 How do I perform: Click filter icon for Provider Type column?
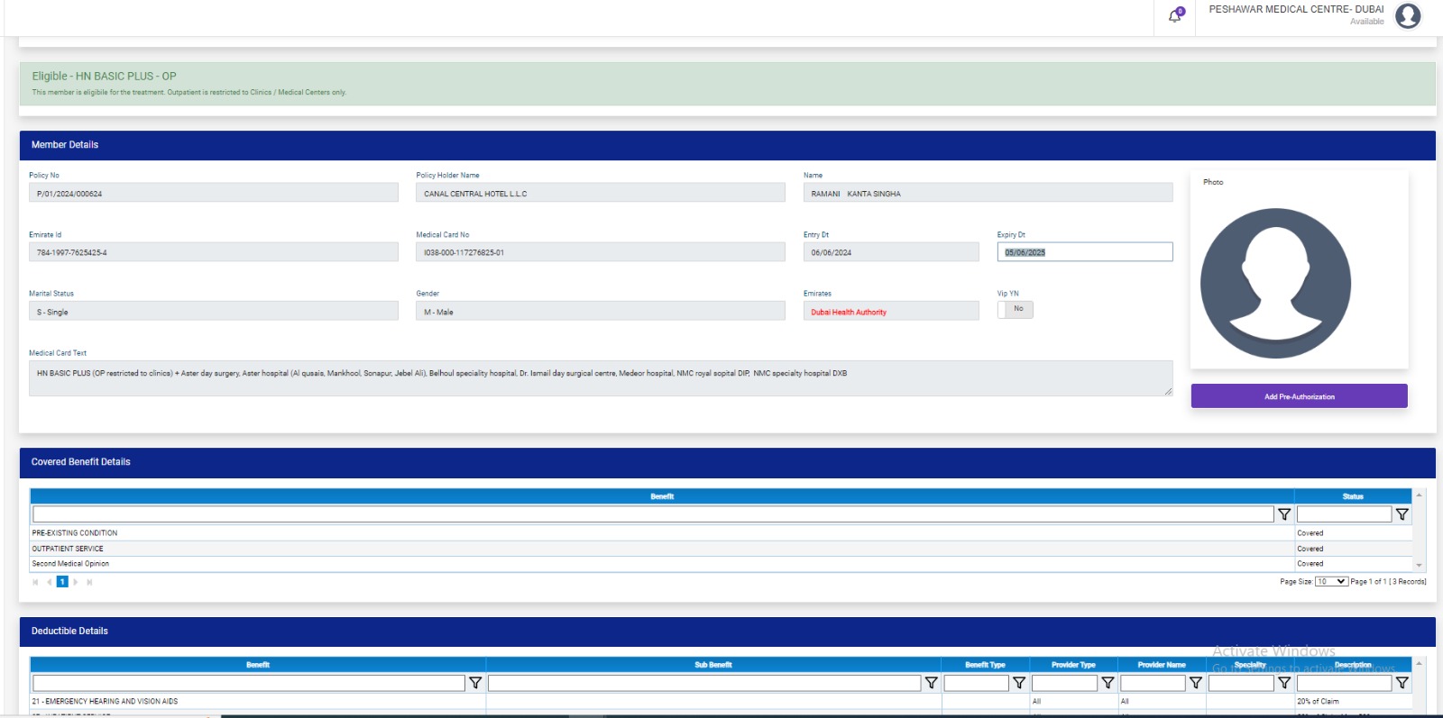coord(1108,683)
